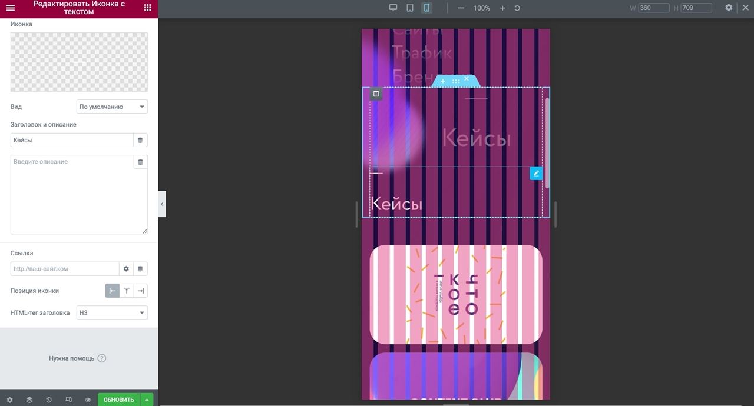Click the title field containing Кейсы
This screenshot has width=754, height=406.
(72, 140)
